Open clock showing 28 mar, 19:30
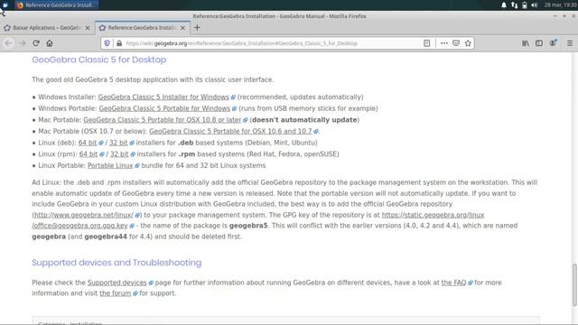This screenshot has height=325, width=578. 560,5
